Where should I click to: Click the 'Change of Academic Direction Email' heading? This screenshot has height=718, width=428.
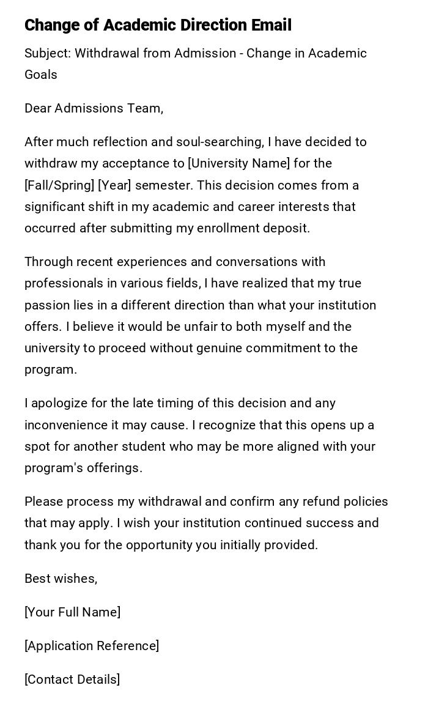coord(158,25)
